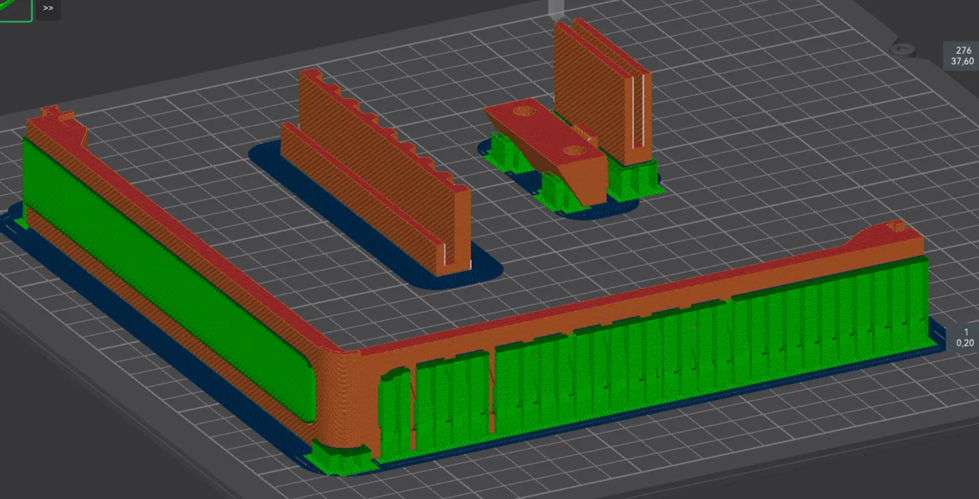The height and width of the screenshot is (499, 979).
Task: Click the rounded orange corner of the L-bracket
Action: (x=343, y=394)
